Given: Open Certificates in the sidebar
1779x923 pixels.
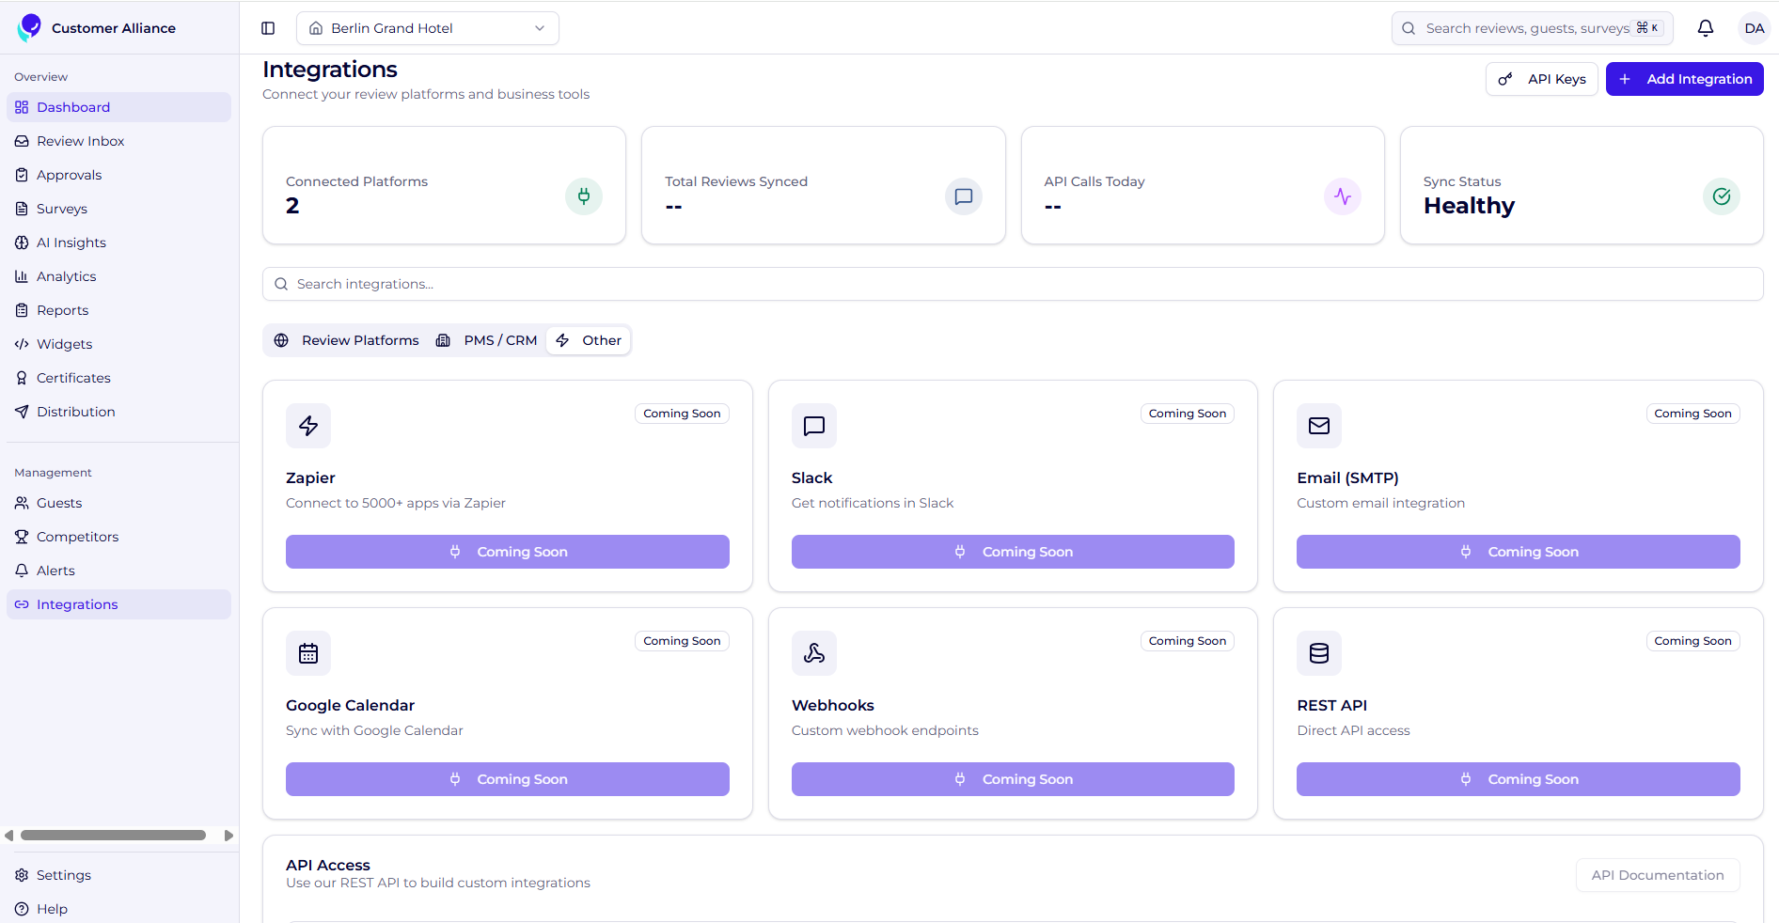Looking at the screenshot, I should [x=118, y=378].
